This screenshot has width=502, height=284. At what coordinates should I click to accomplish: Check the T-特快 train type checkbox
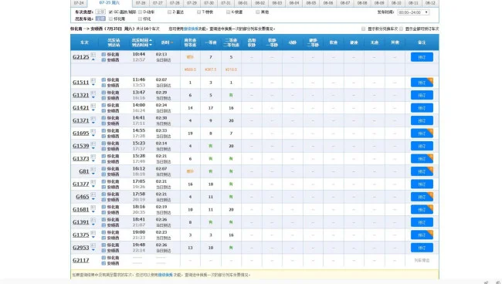(198, 12)
